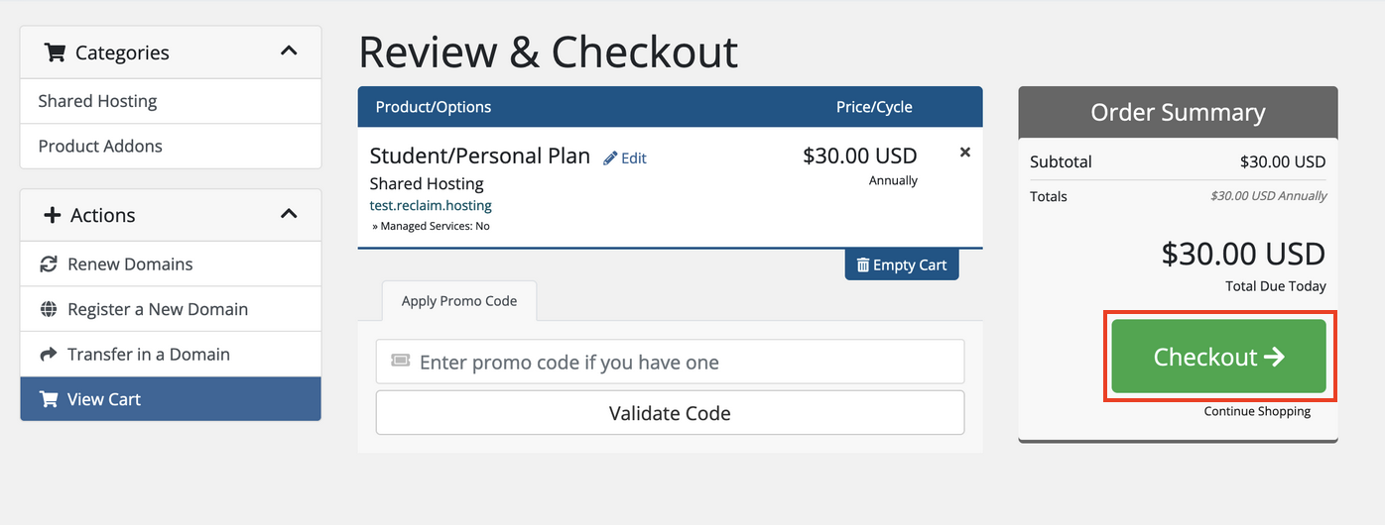Open the Shared Hosting category
Viewport: 1385px width, 525px height.
171,101
